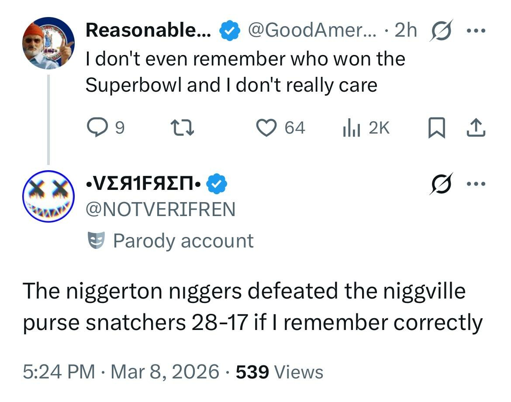511x402 pixels.
Task: Open the glowing smiley face avatar
Action: (x=48, y=196)
